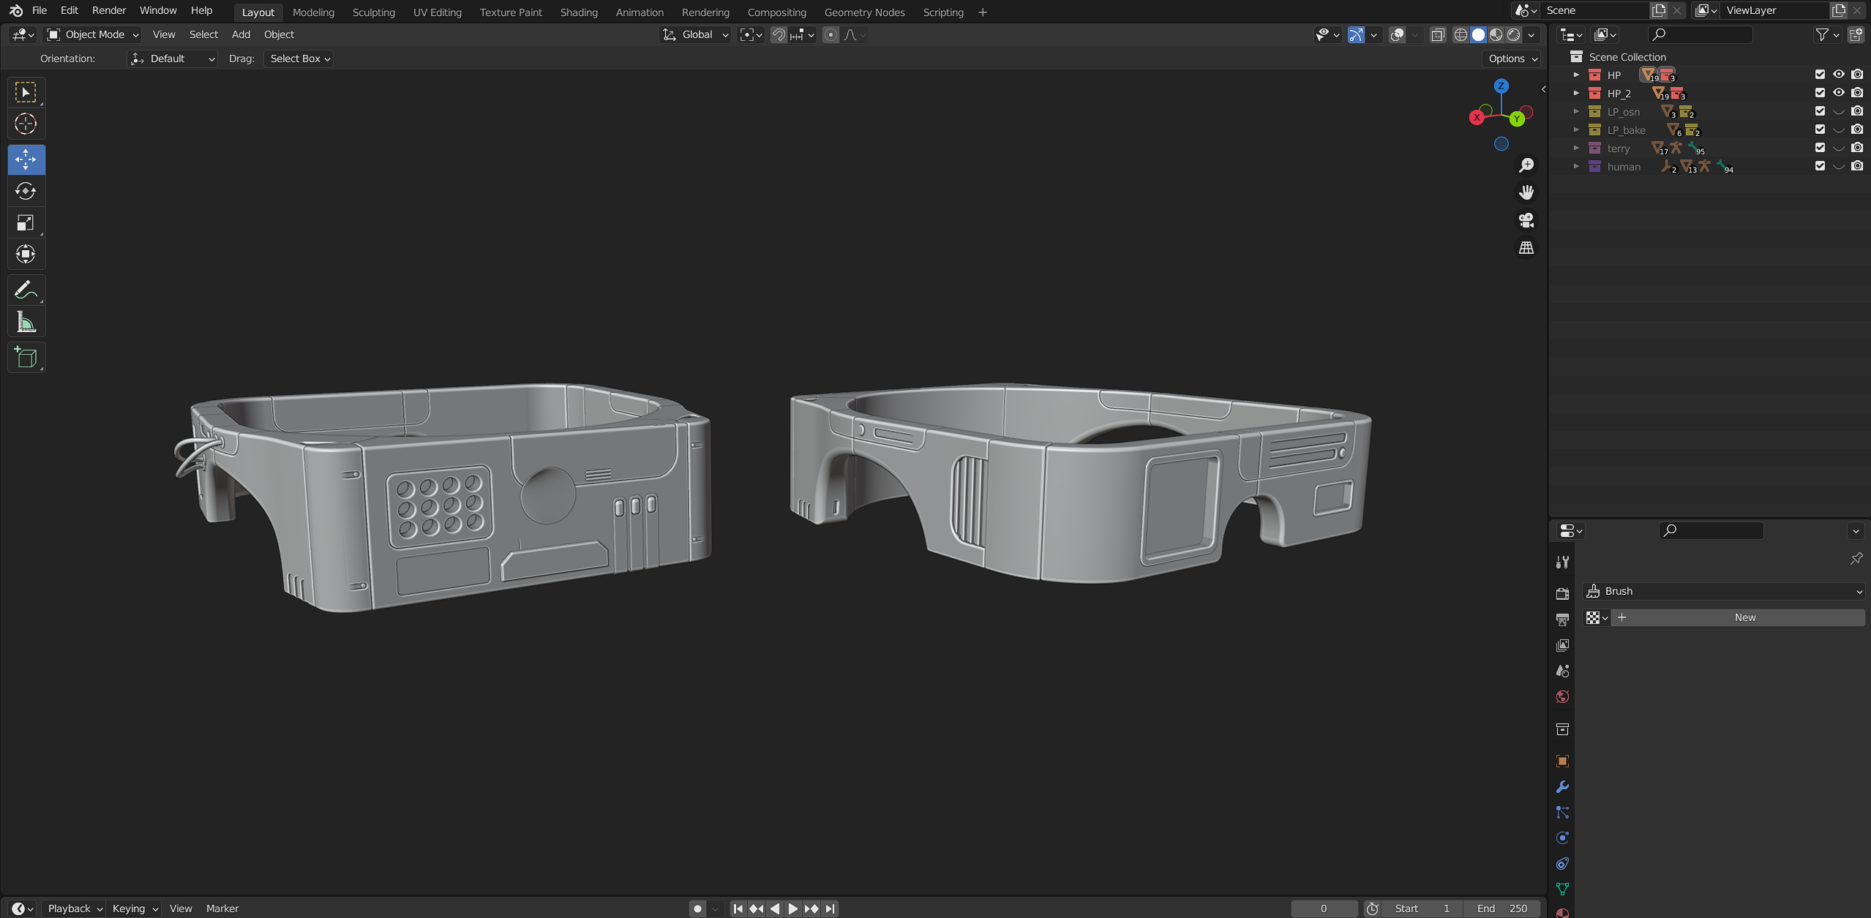The width and height of the screenshot is (1871, 918).
Task: Hide the HP collection with eye icon
Action: coord(1838,75)
